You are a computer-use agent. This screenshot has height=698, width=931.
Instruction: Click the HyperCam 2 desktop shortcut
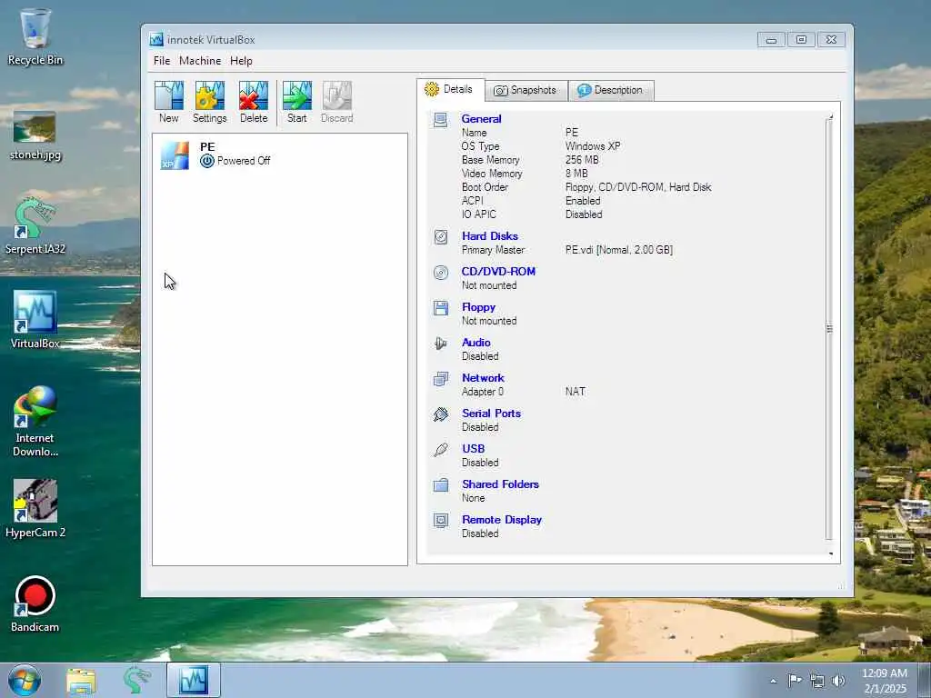coord(35,509)
